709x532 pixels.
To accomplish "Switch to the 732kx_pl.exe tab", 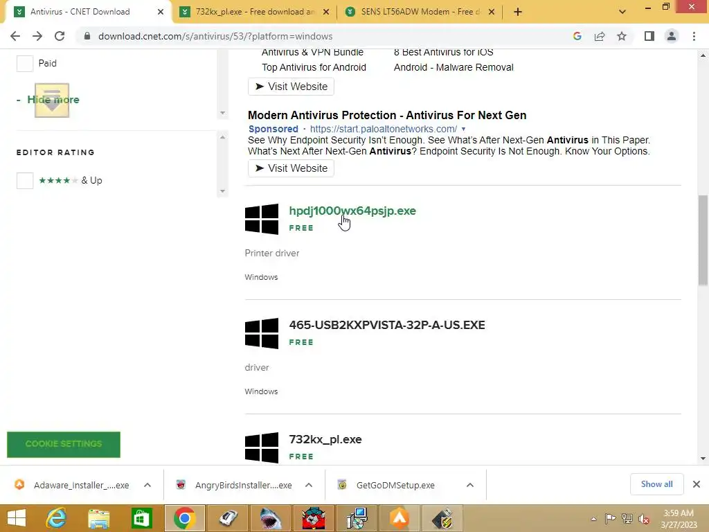I will (x=255, y=12).
